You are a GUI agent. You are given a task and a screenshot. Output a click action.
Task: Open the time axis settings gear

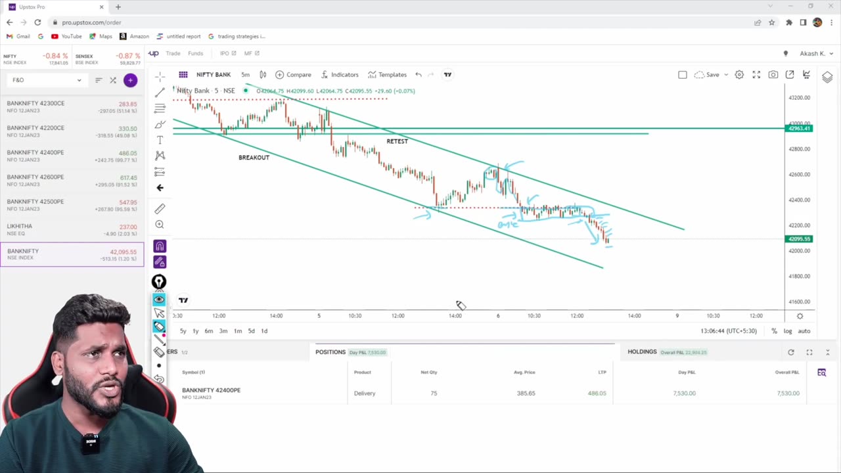[x=800, y=316]
